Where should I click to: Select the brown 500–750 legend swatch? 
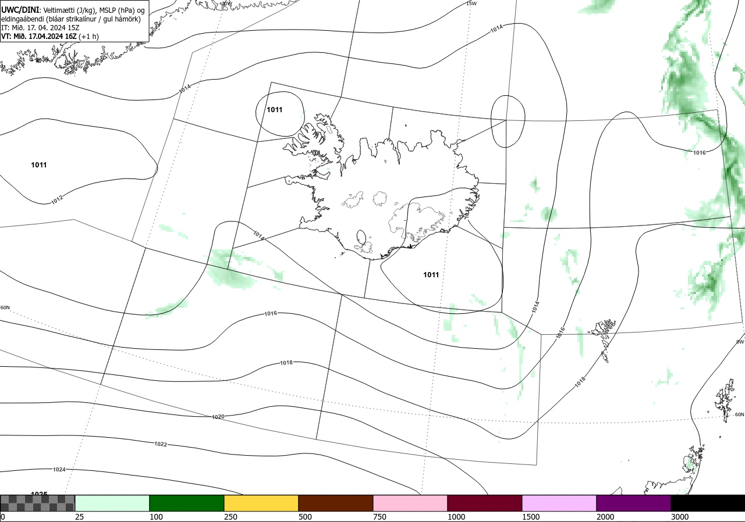tap(336, 503)
